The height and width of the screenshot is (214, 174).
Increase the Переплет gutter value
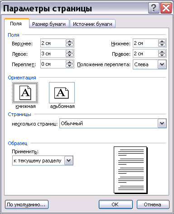tap(69, 62)
